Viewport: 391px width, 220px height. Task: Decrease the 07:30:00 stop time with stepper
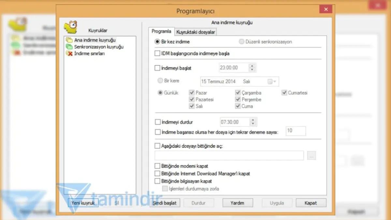(x=253, y=123)
